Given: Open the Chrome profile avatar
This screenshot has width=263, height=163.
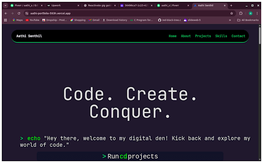Looking at the screenshot, I should tap(251, 13).
